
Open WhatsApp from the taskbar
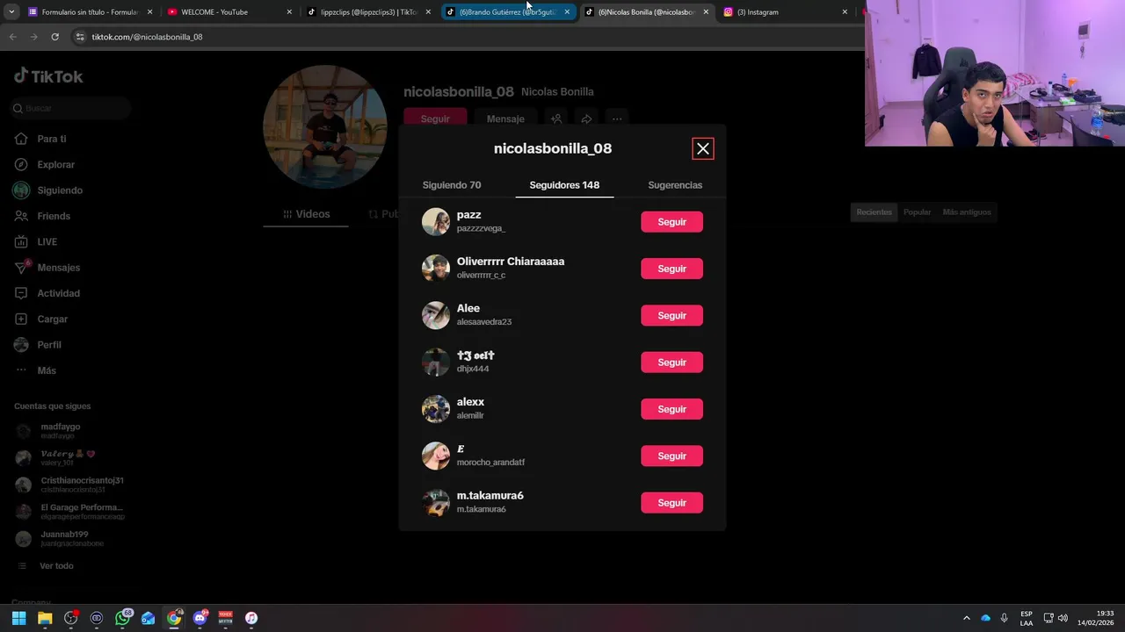(x=122, y=618)
